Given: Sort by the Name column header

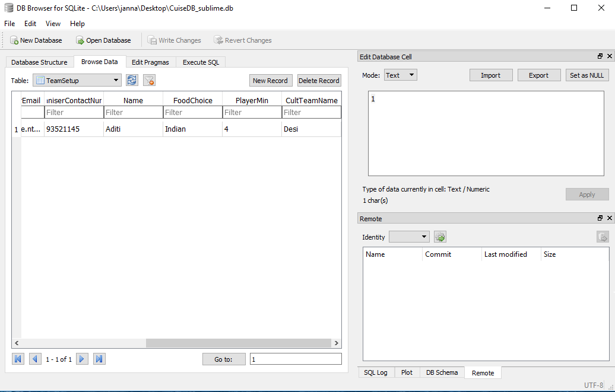Looking at the screenshot, I should [x=134, y=100].
